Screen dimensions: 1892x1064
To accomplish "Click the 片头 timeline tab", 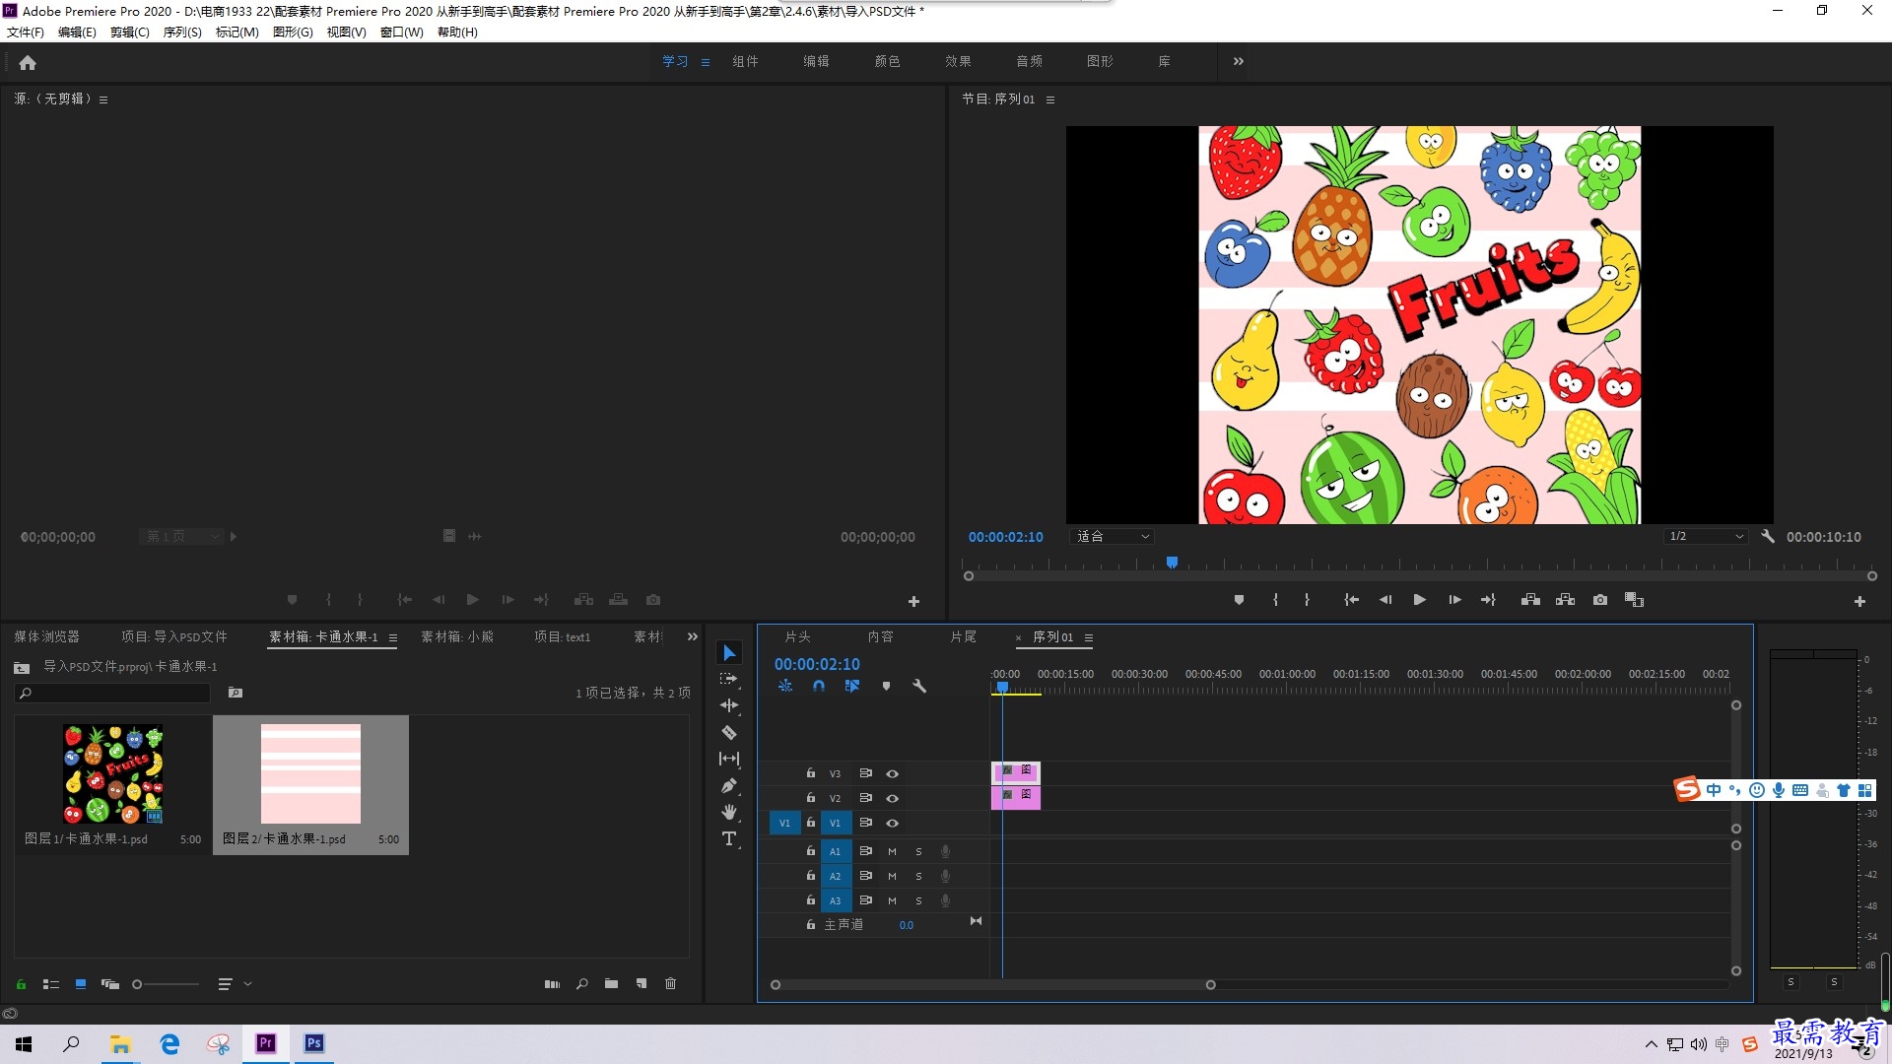I will [x=797, y=637].
